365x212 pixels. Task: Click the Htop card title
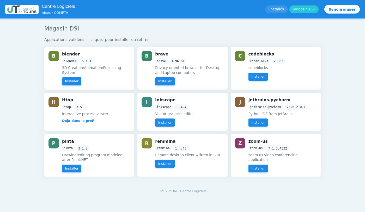[68, 100]
